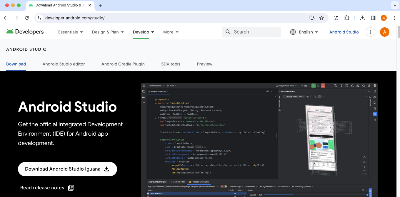Open the browser Extensions puzzle icon
The image size is (400, 197).
click(347, 18)
